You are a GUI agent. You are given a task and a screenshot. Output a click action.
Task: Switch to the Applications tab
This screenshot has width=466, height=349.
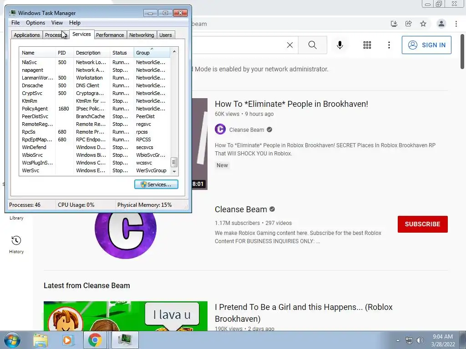click(x=27, y=35)
